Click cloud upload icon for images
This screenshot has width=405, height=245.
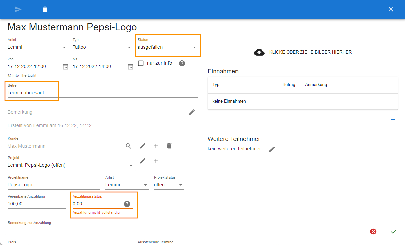(x=259, y=52)
